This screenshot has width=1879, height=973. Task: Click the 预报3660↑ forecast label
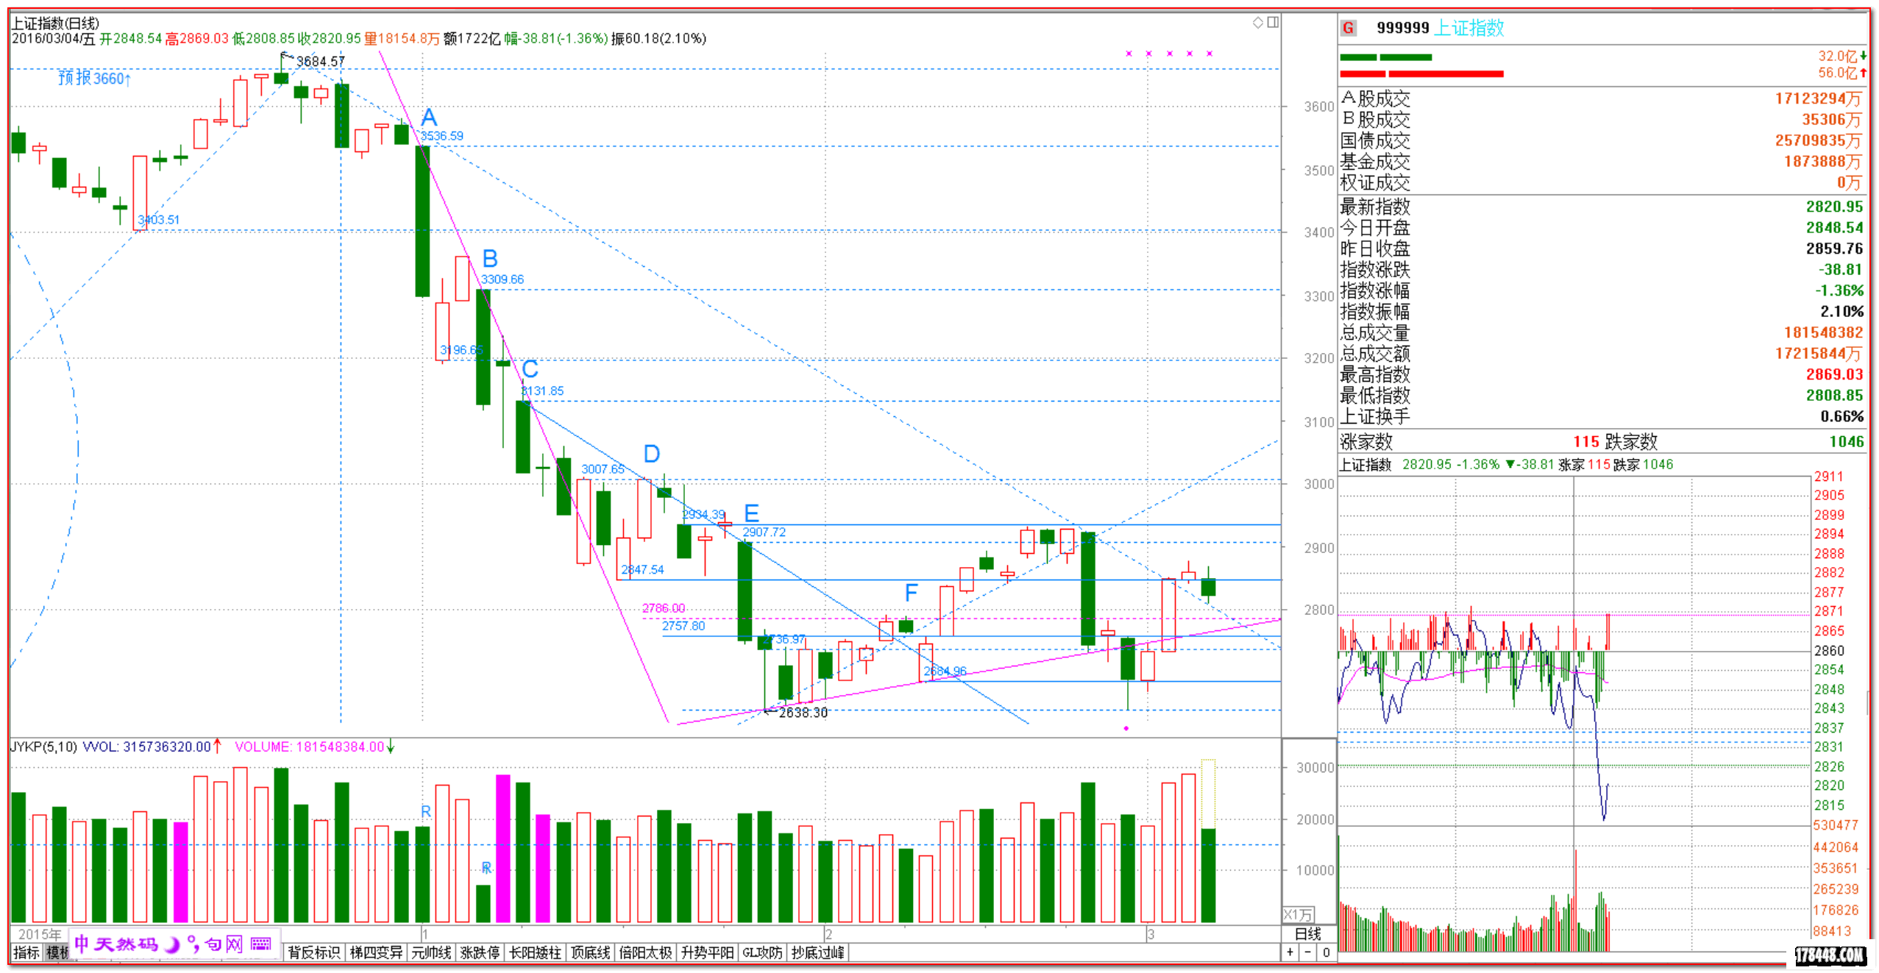(94, 78)
